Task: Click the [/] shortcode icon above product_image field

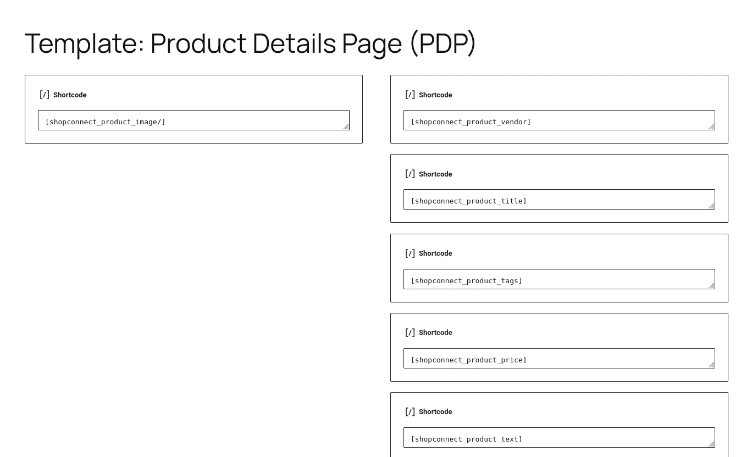Action: pyautogui.click(x=45, y=94)
